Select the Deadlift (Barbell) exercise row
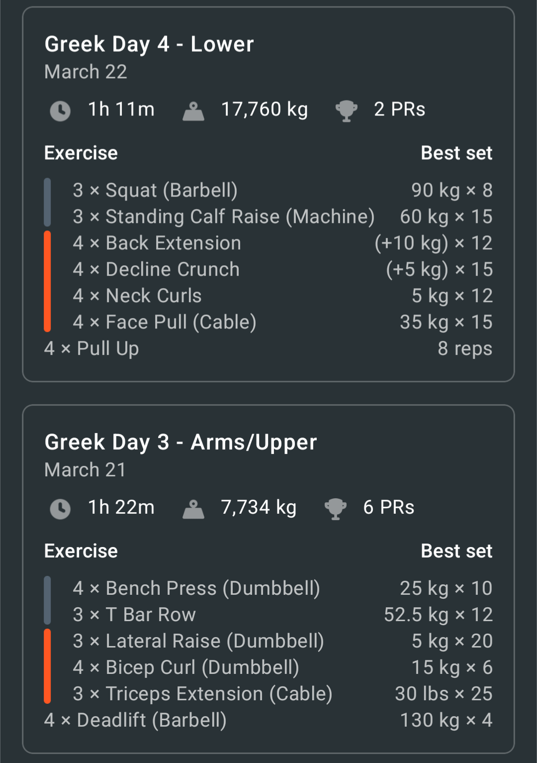 point(268,720)
